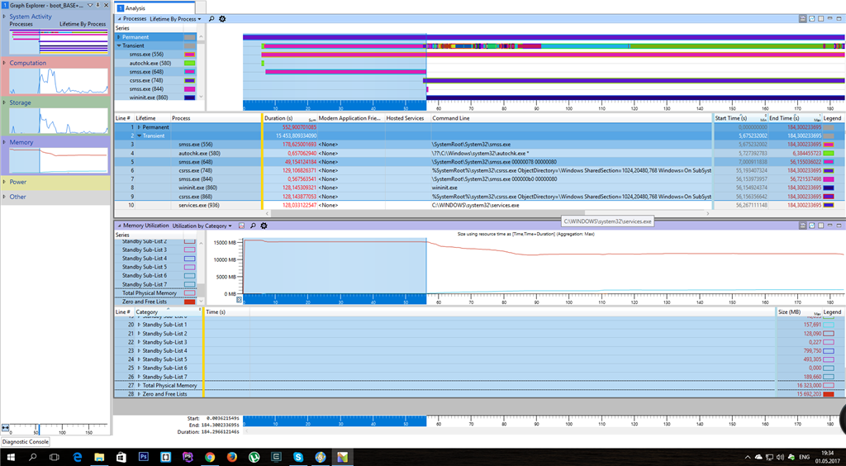The height and width of the screenshot is (466, 846).
Task: Toggle Zero and Free Lists series color swatch
Action: click(x=189, y=302)
